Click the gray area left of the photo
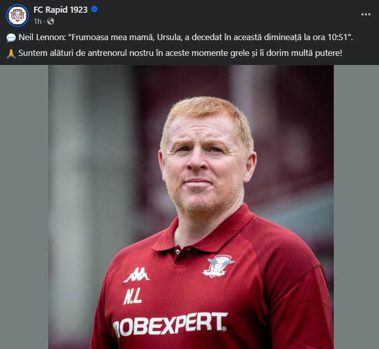 24,207
